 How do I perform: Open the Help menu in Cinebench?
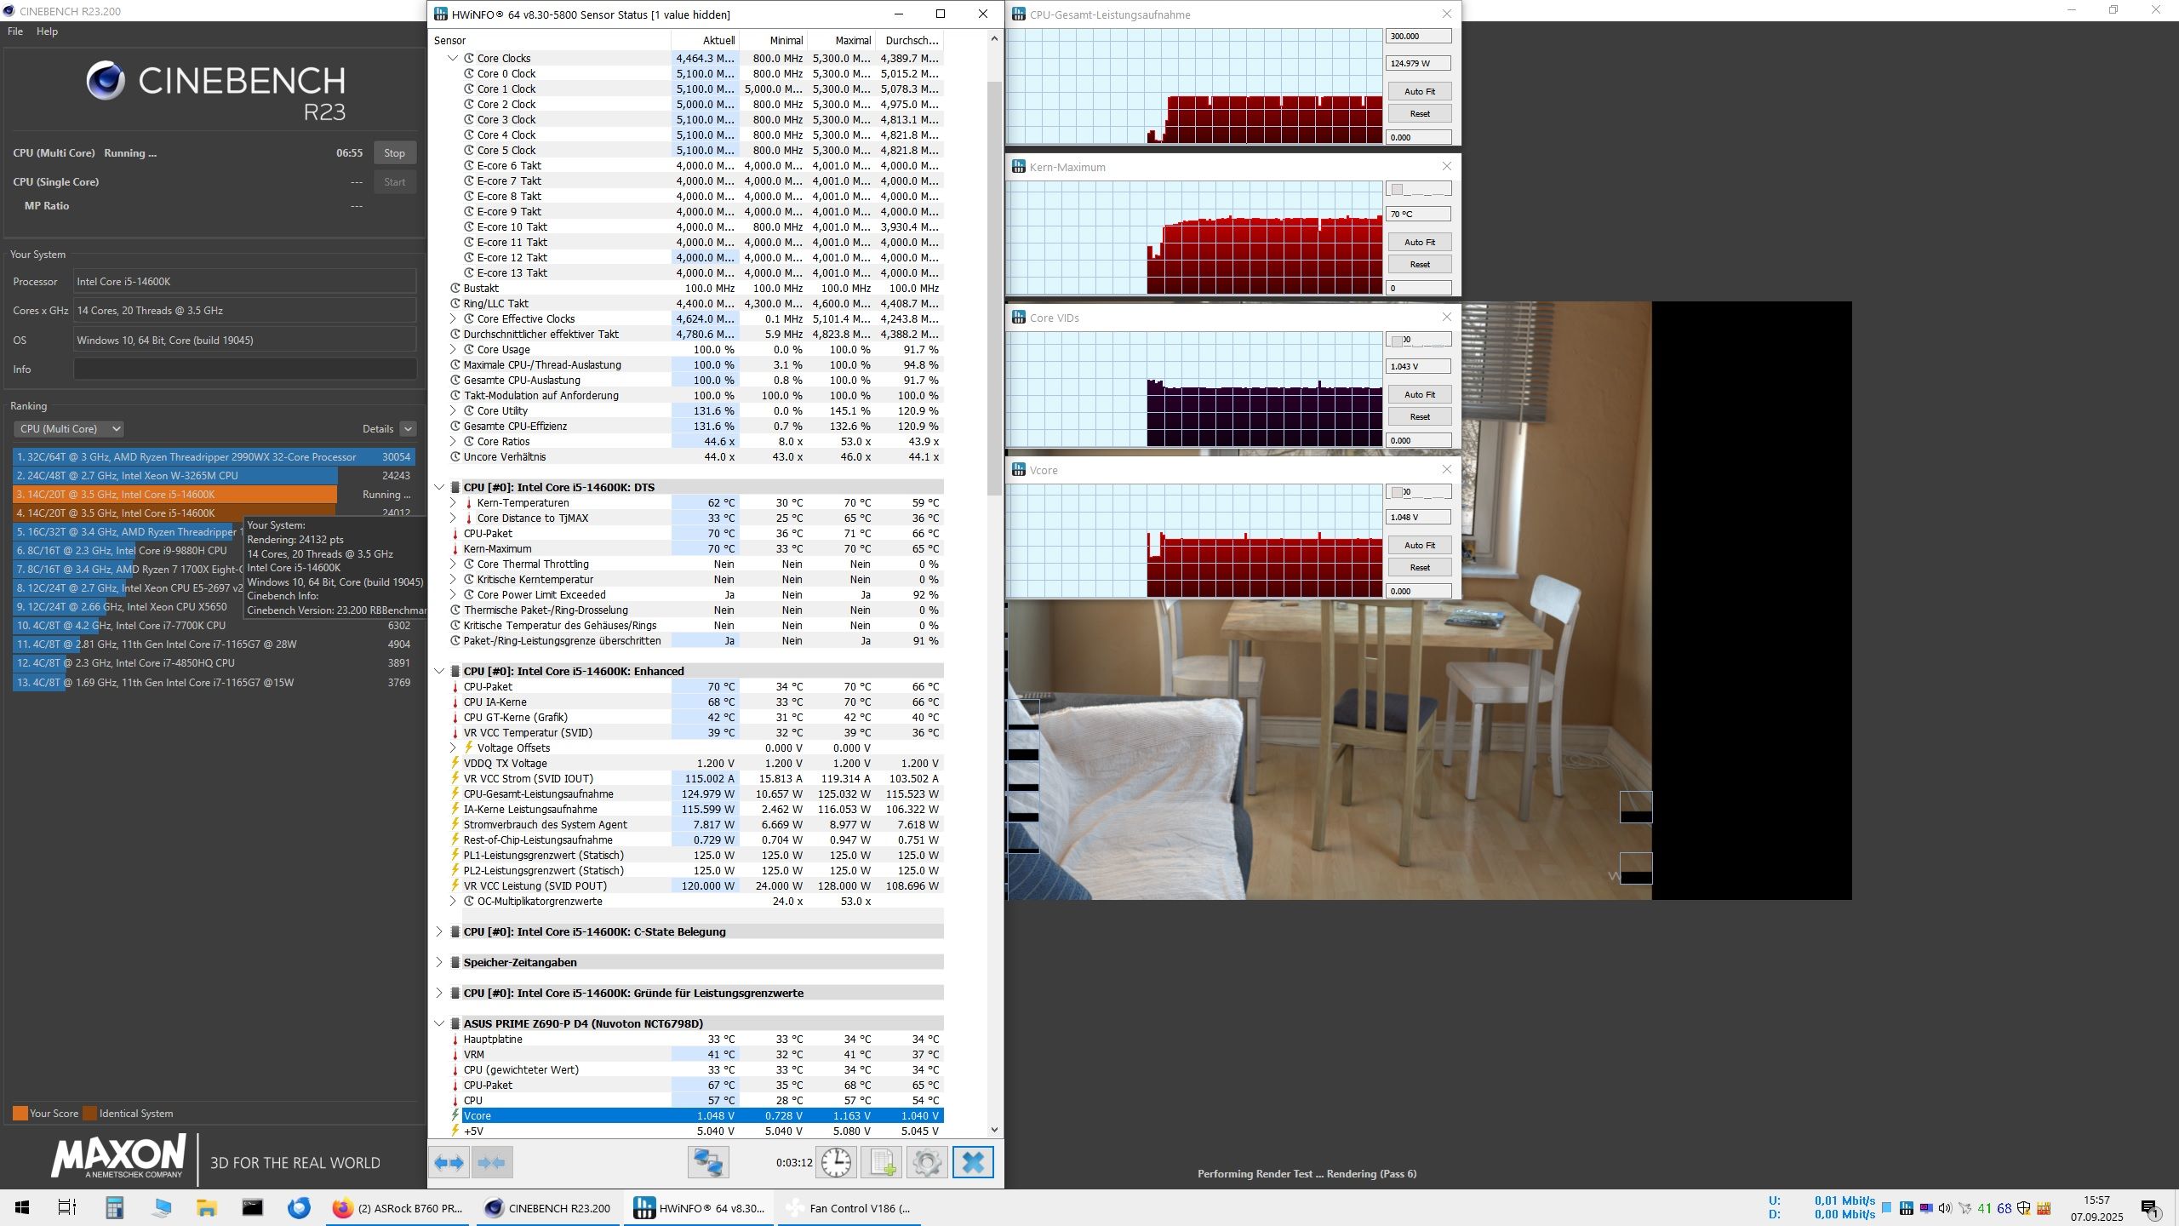47,32
